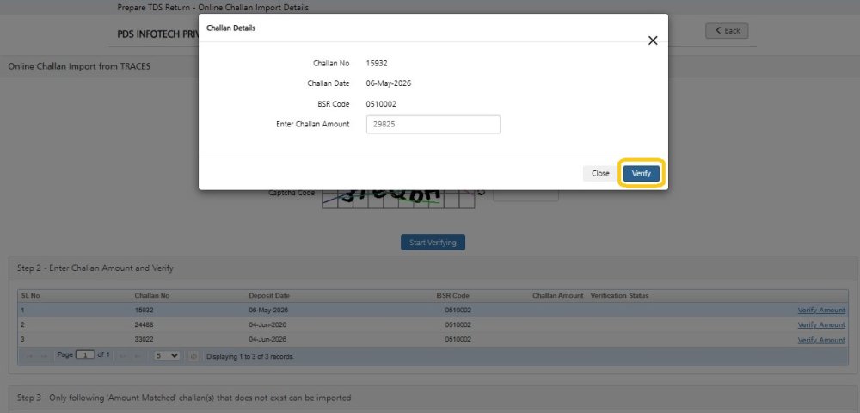The image size is (860, 413).
Task: Click Verify Amount for challan 24488
Action: tap(821, 324)
